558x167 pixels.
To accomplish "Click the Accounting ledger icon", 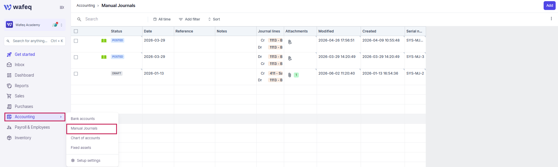I will [x=9, y=117].
